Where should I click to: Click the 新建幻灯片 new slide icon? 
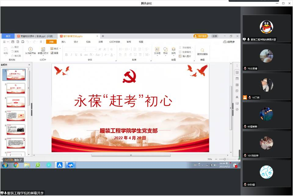[x=43, y=49]
